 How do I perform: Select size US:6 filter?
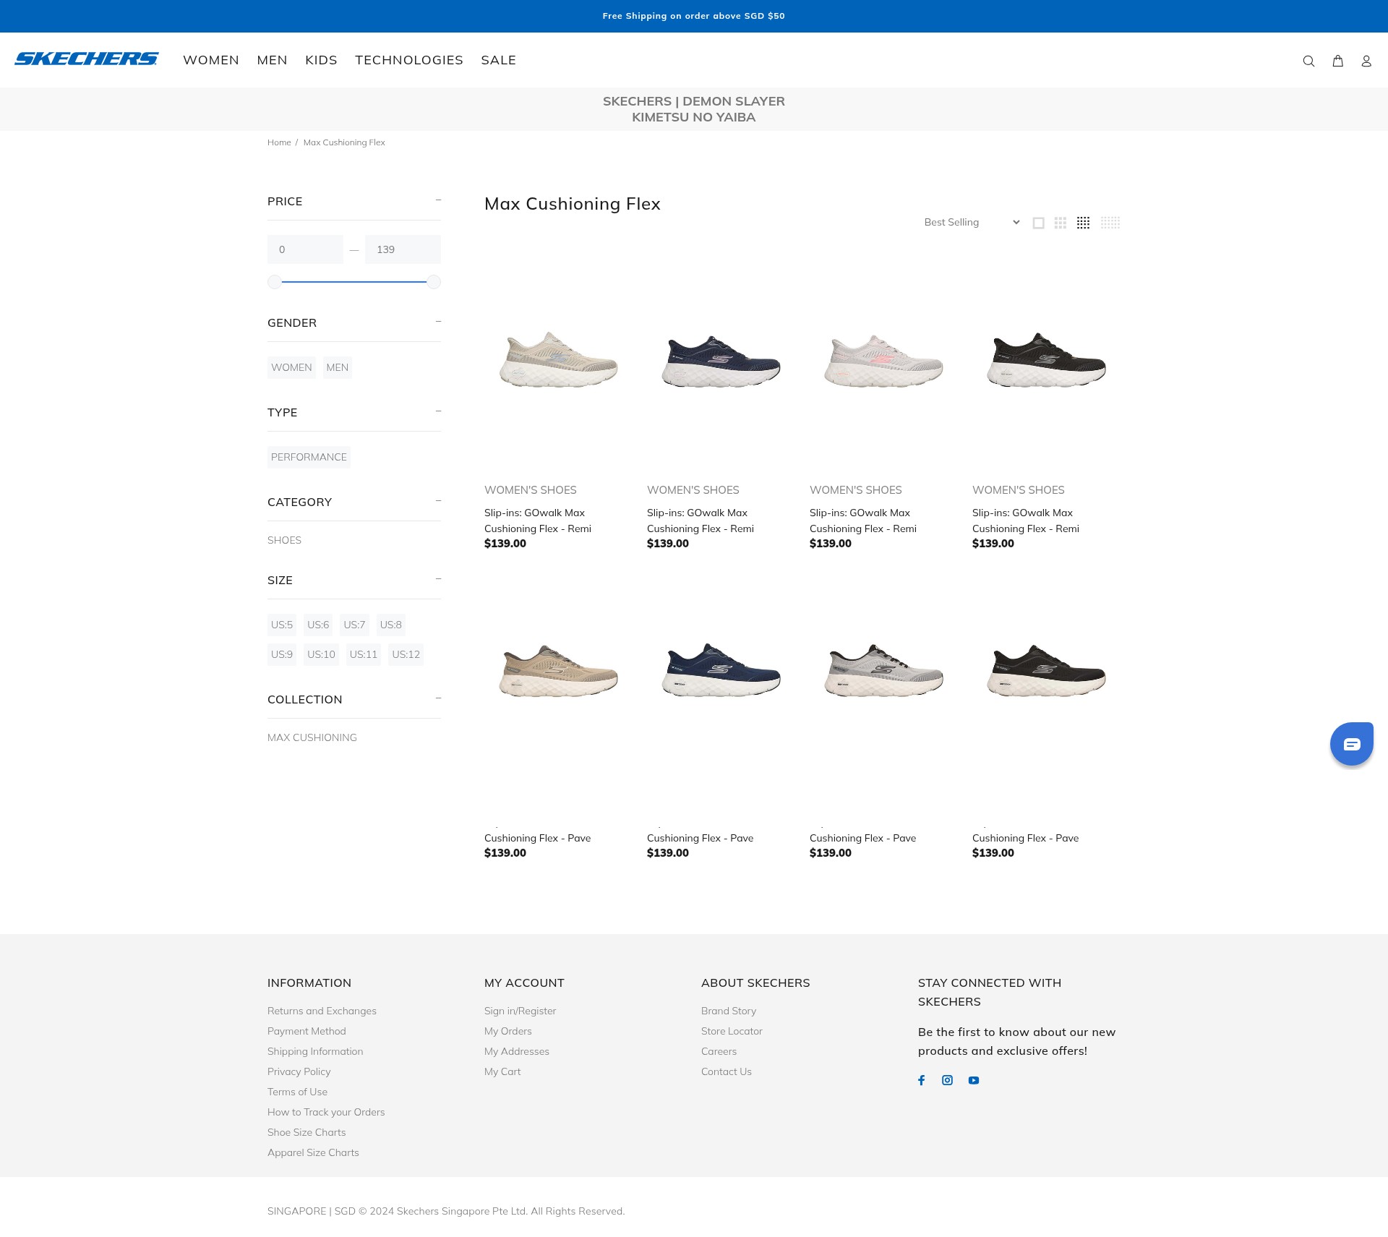click(x=318, y=625)
